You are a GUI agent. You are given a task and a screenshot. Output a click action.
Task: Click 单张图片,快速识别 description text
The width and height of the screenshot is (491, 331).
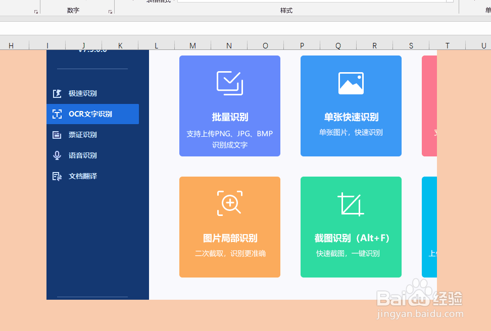click(351, 132)
